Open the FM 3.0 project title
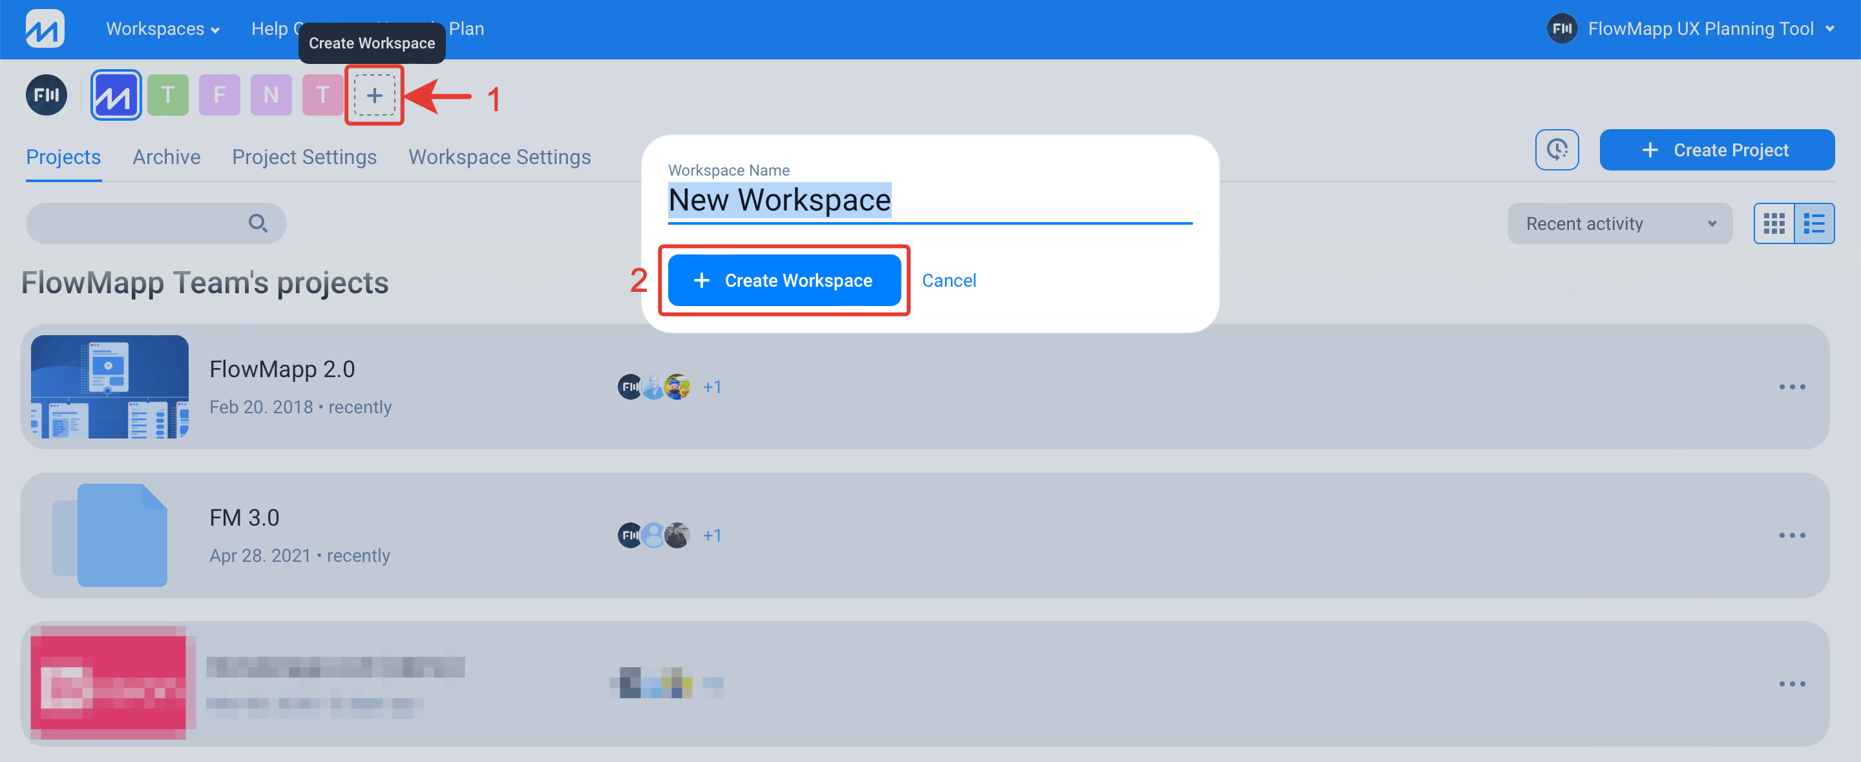1861x762 pixels. point(244,518)
